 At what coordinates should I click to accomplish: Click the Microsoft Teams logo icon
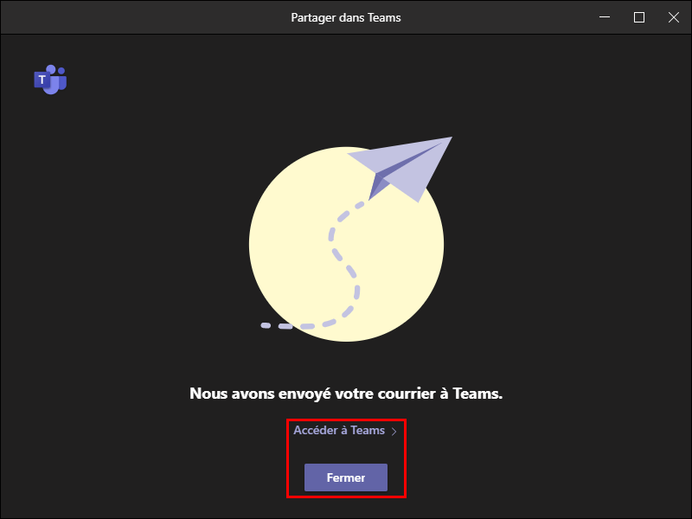coord(50,80)
